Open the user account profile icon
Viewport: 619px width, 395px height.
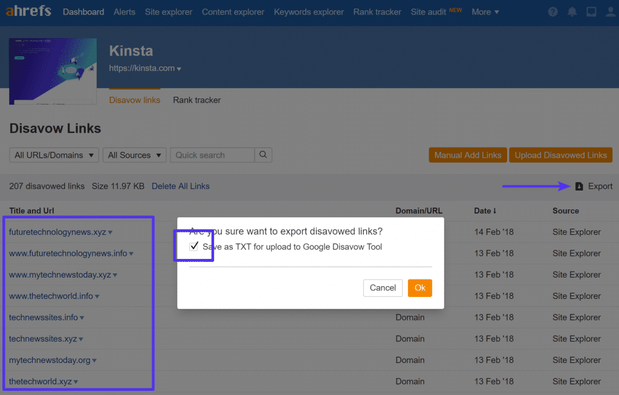point(609,12)
